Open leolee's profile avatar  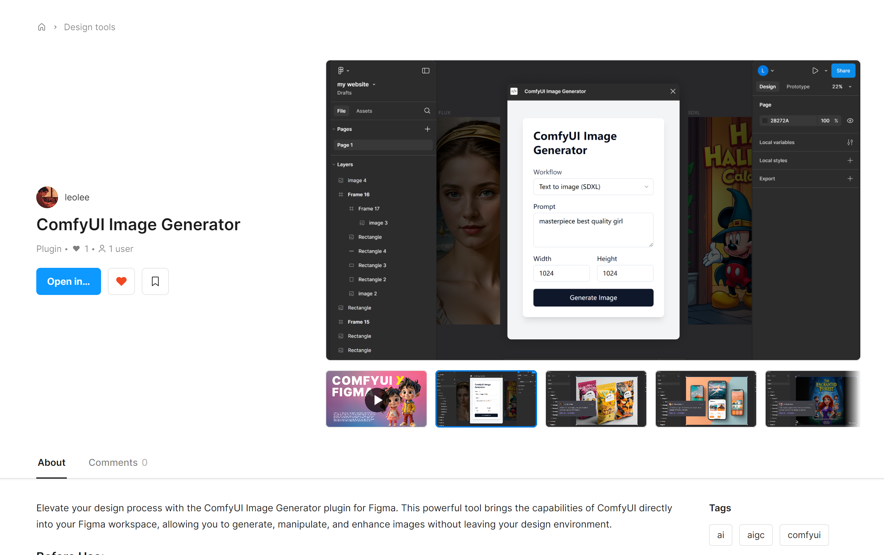point(47,197)
